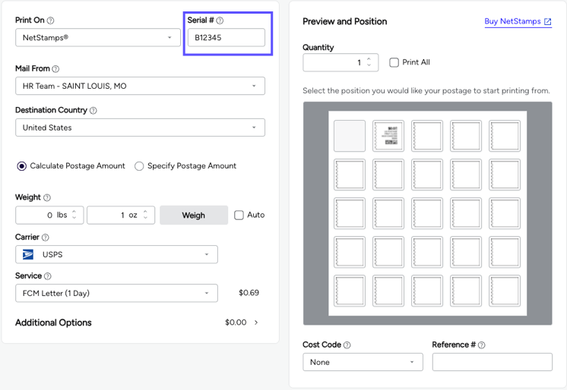Click the Reference # help icon
This screenshot has height=390, width=567.
point(482,345)
